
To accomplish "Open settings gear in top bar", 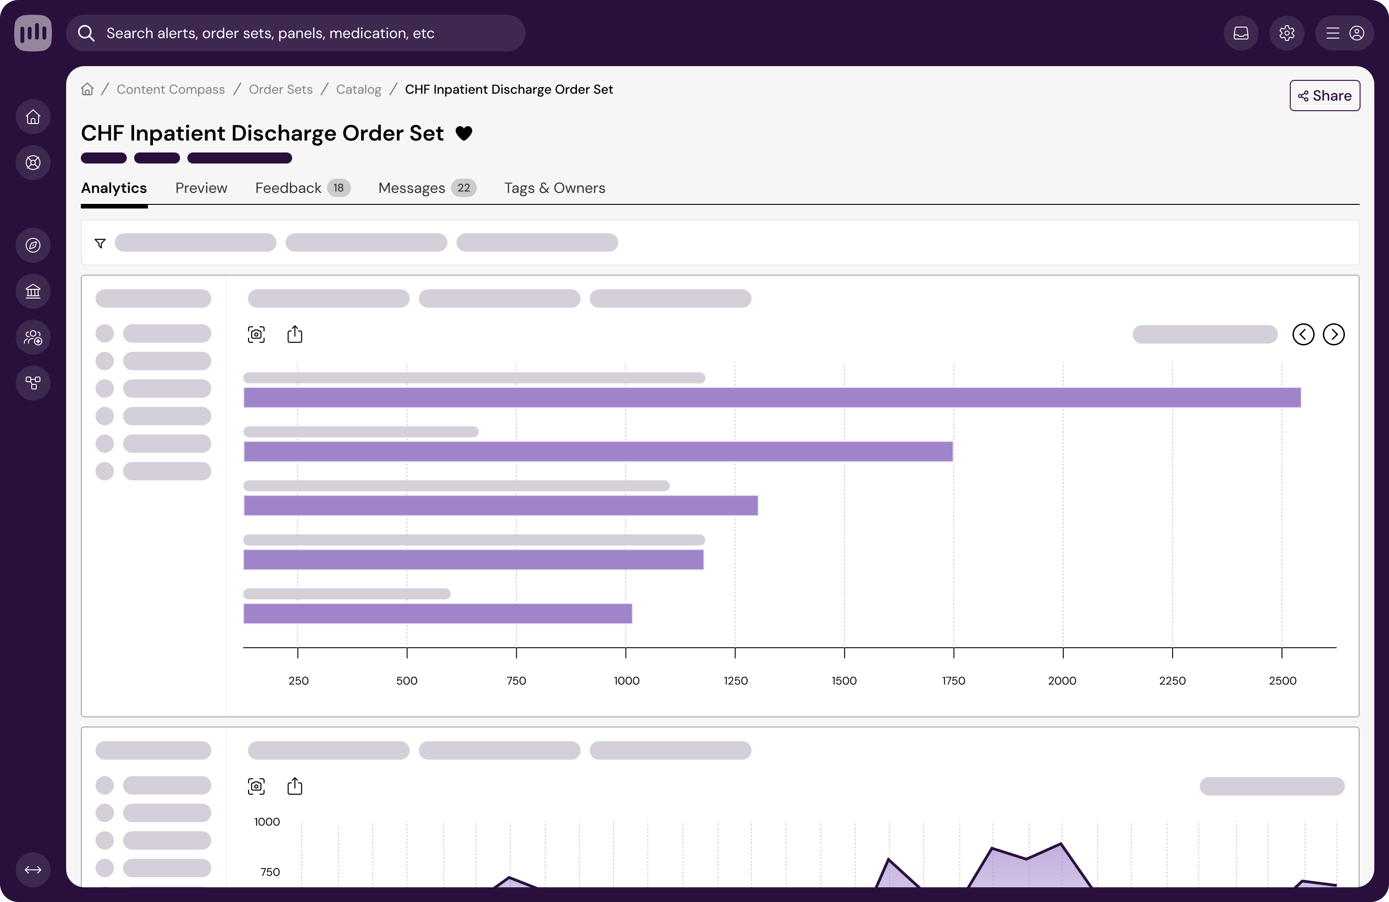I will (1286, 33).
